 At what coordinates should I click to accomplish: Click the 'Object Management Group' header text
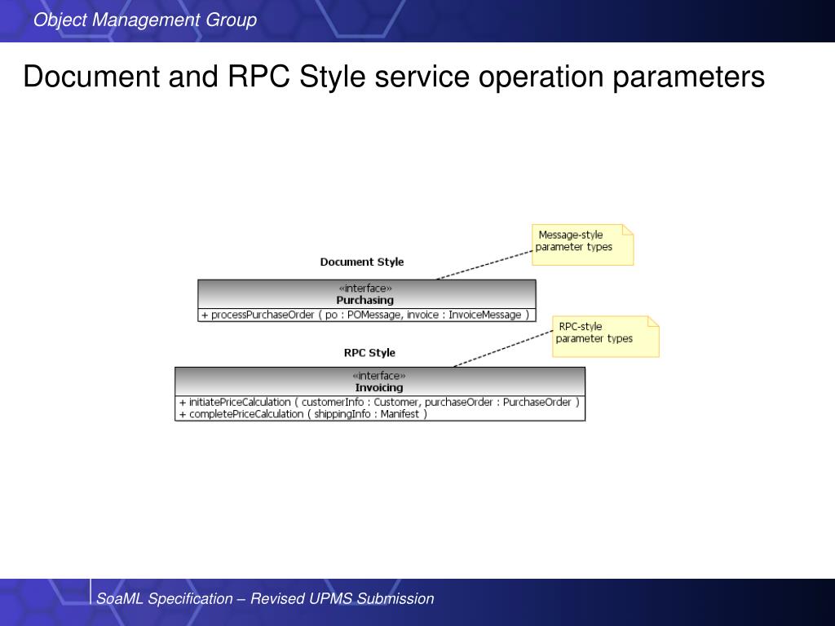145,20
